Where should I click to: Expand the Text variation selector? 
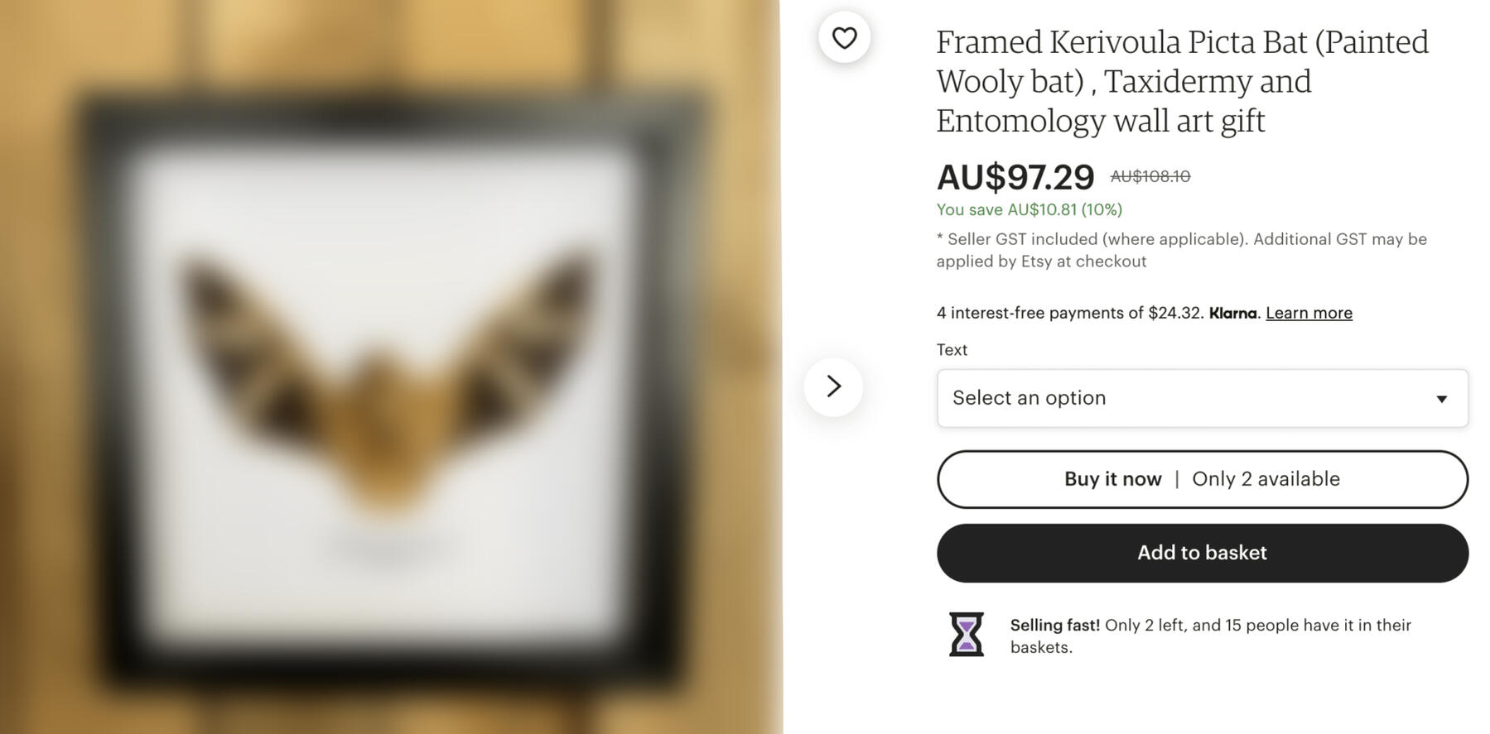pos(1201,398)
